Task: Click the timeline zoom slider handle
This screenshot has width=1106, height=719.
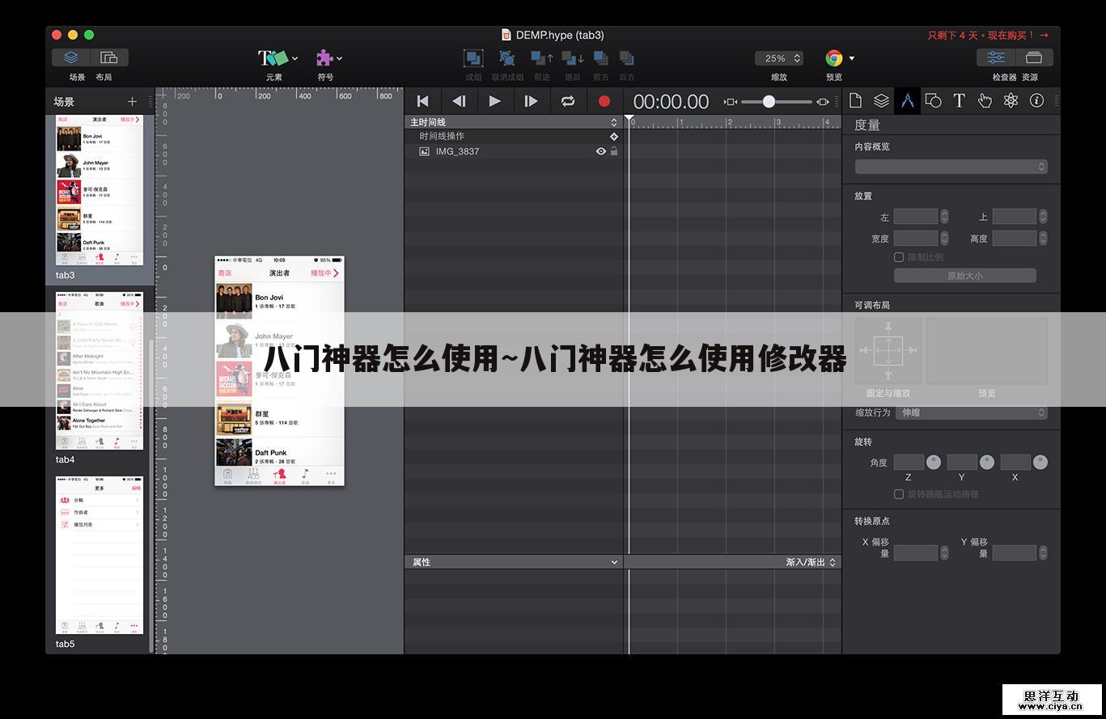Action: point(769,102)
